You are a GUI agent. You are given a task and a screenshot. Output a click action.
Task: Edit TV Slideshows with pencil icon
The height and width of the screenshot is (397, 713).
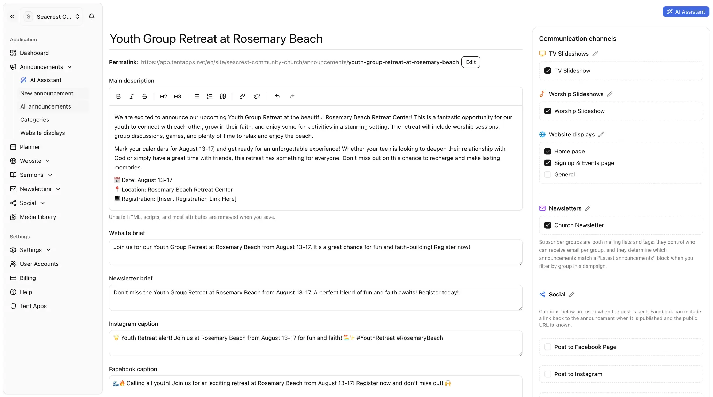pos(595,54)
